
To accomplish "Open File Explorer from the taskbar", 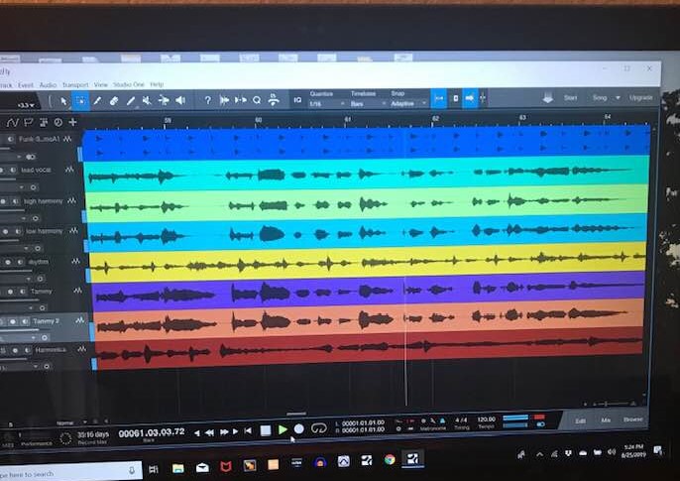I will [x=177, y=468].
